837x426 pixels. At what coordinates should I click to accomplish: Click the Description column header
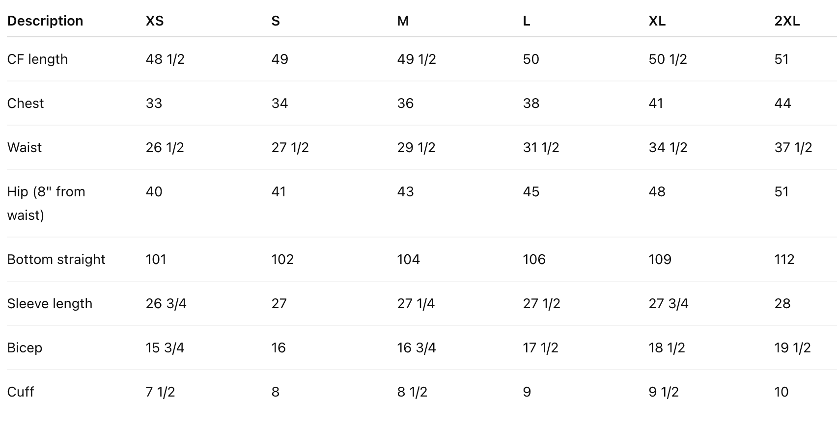click(x=45, y=21)
